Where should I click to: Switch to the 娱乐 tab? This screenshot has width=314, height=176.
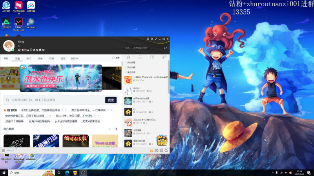[x=40, y=58]
